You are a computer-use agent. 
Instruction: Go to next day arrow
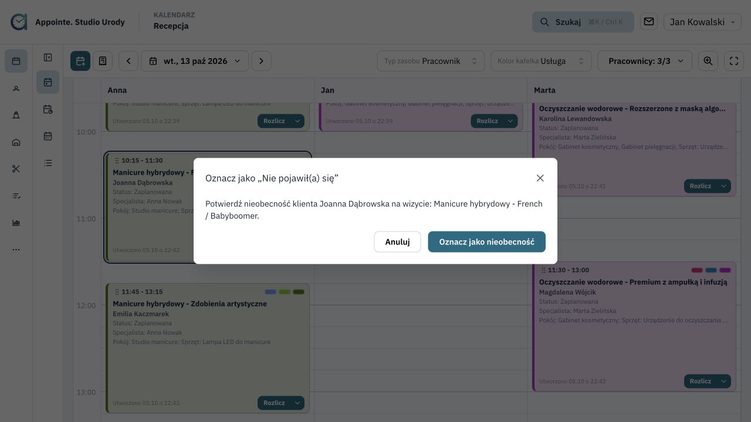point(261,61)
